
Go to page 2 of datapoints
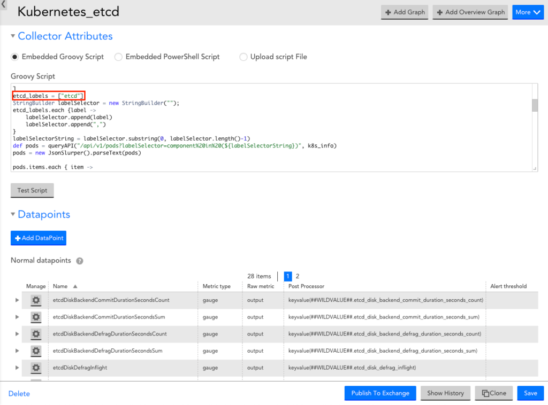coord(298,276)
